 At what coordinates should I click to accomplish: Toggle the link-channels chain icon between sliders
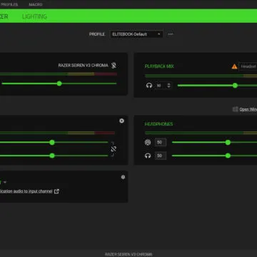[x=114, y=149]
